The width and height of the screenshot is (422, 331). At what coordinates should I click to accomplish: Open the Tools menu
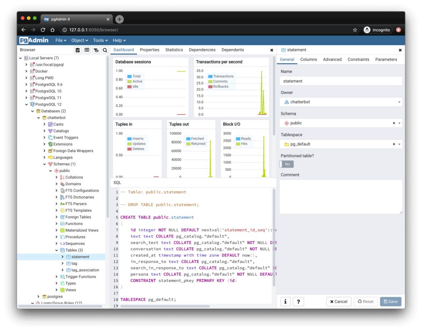pyautogui.click(x=100, y=40)
